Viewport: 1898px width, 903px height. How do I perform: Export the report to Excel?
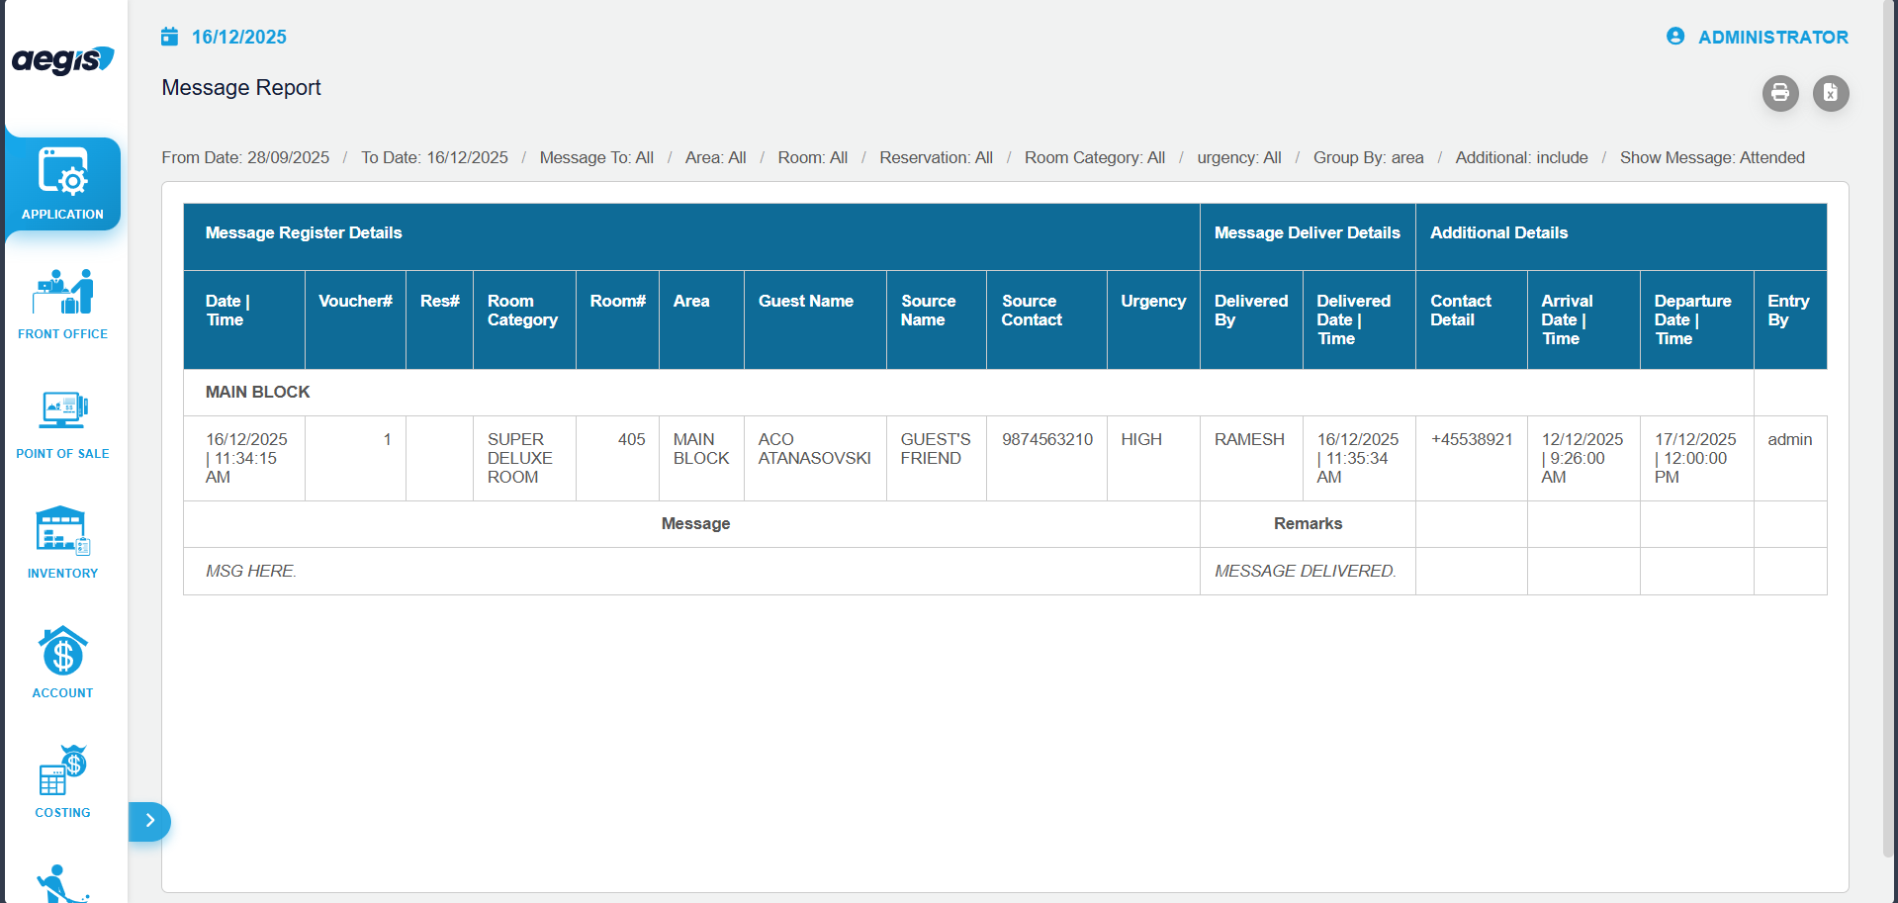1830,93
